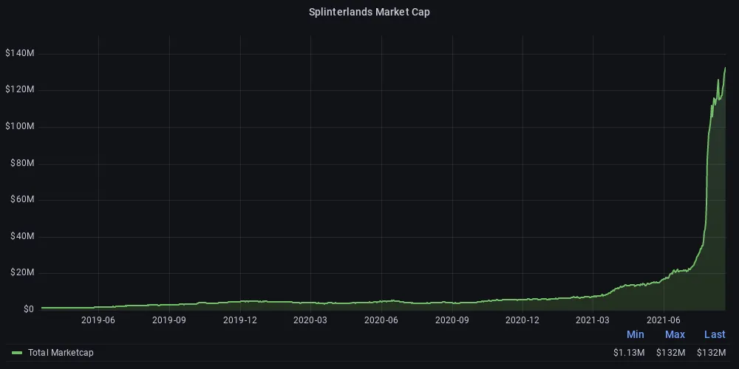Click the $20M y-axis label
This screenshot has height=369, width=739.
pos(22,272)
